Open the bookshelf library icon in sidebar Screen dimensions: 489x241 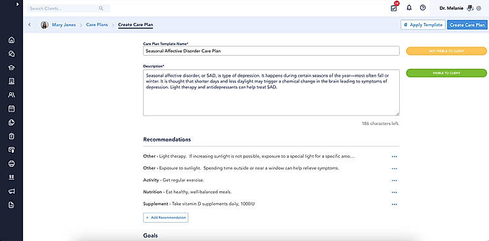pyautogui.click(x=12, y=177)
